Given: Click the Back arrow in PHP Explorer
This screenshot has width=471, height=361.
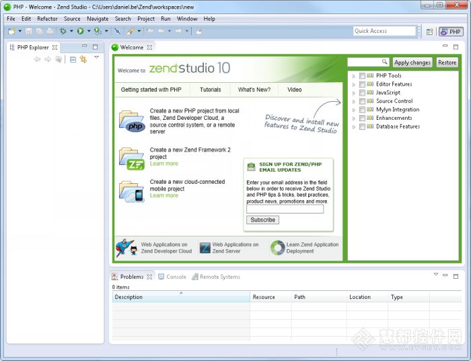Looking at the screenshot, I should tap(37, 59).
